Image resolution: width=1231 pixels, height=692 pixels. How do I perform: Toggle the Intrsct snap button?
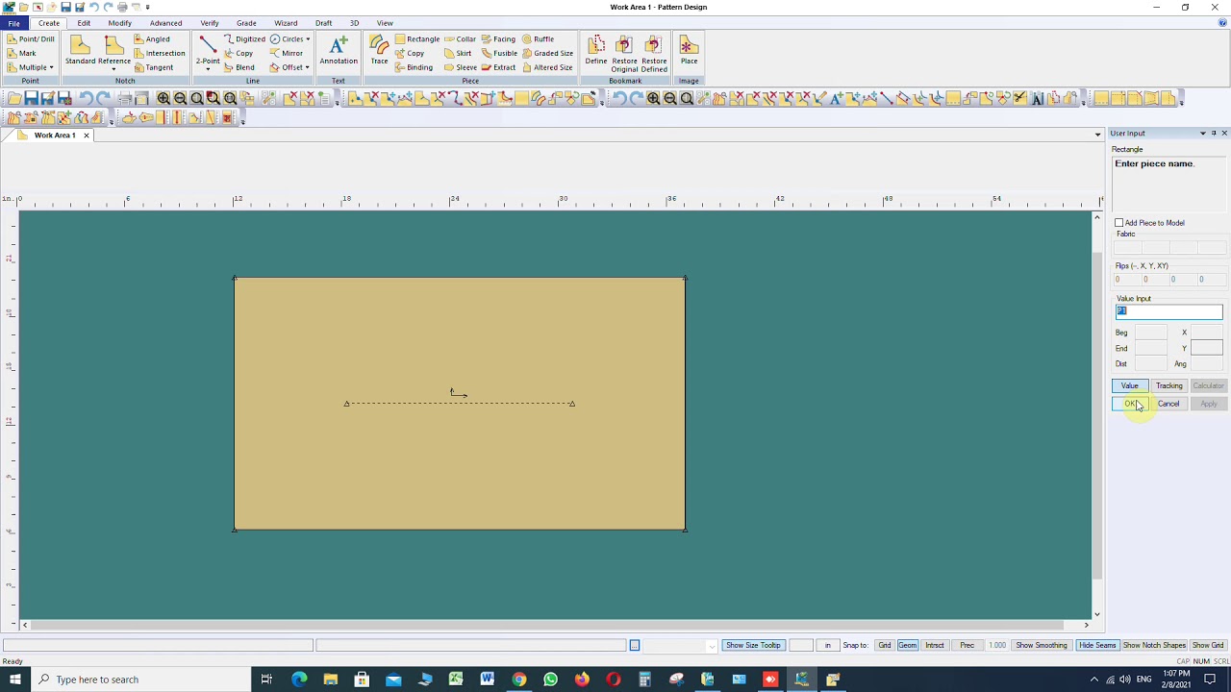coord(934,645)
